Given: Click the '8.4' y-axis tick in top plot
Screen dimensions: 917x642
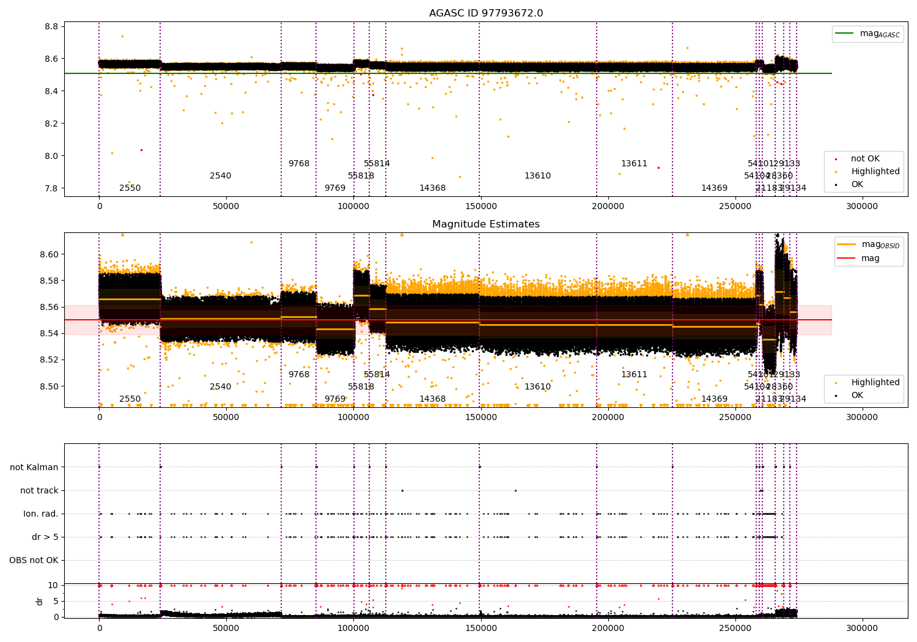Looking at the screenshot, I should pyautogui.click(x=51, y=92).
